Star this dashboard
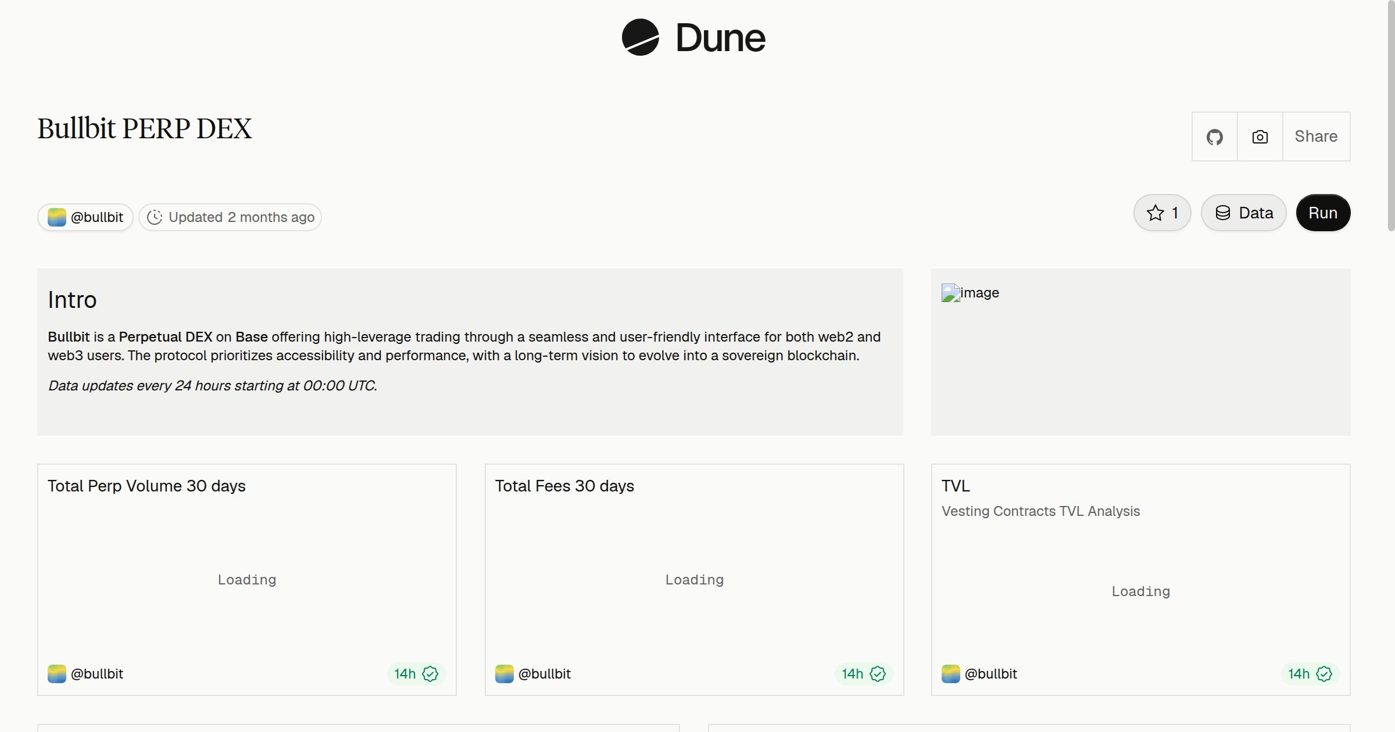The image size is (1395, 732). [1162, 213]
